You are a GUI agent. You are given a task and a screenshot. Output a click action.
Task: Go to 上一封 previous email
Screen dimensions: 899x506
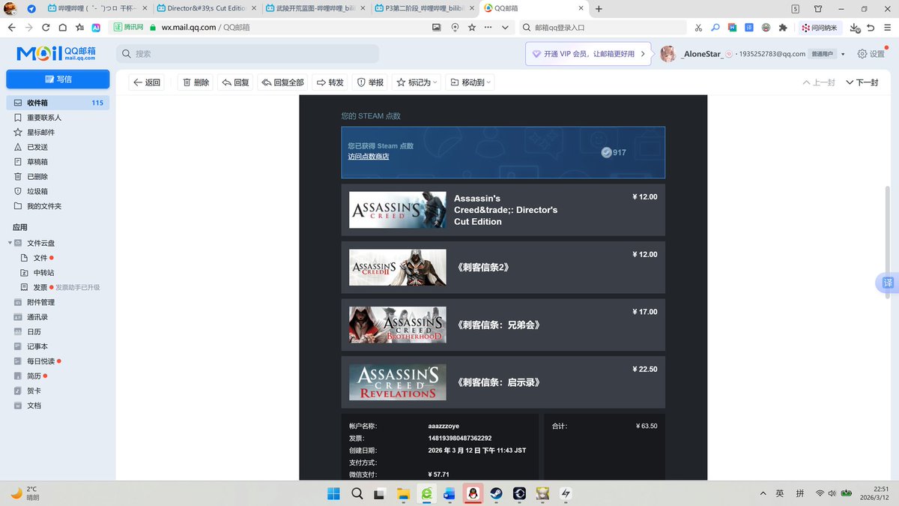point(819,82)
